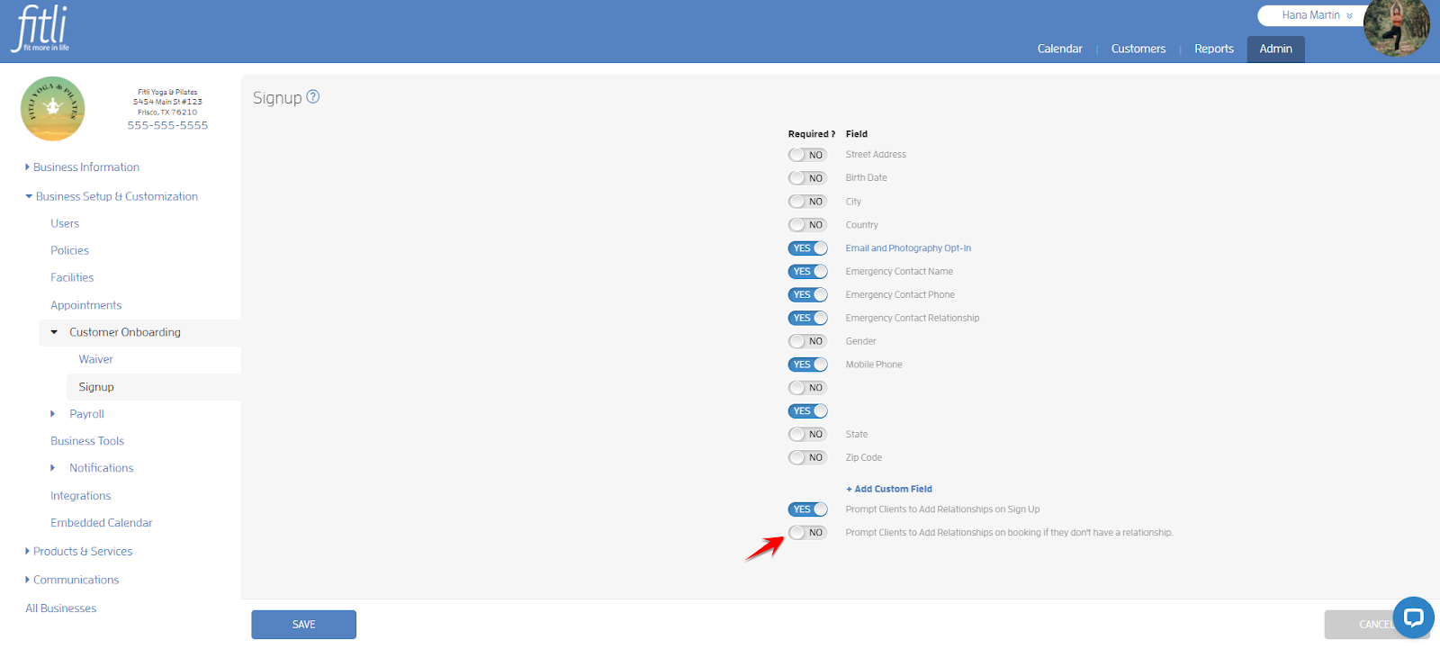Go to the Customers tab
The image size is (1440, 649).
coord(1138,49)
